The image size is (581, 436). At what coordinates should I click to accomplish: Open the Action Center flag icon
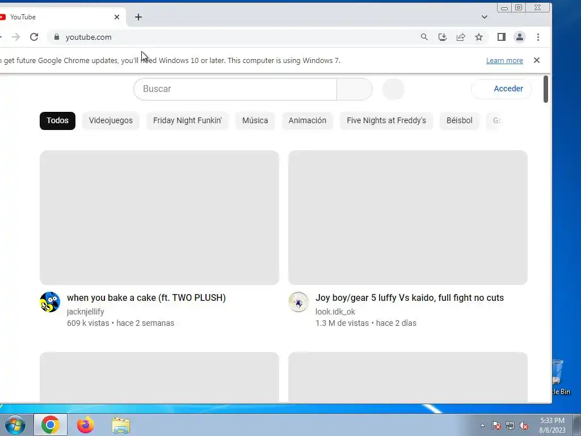coord(496,426)
